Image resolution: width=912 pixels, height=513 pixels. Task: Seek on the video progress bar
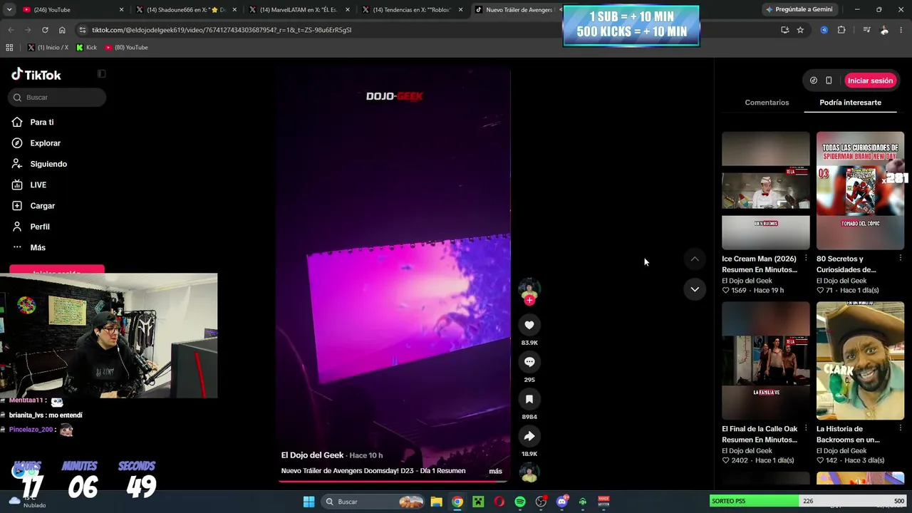pos(395,481)
